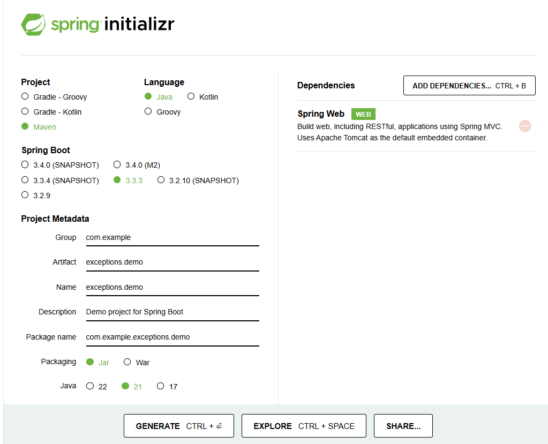Edit the Package name field
548x444 pixels.
[172, 337]
